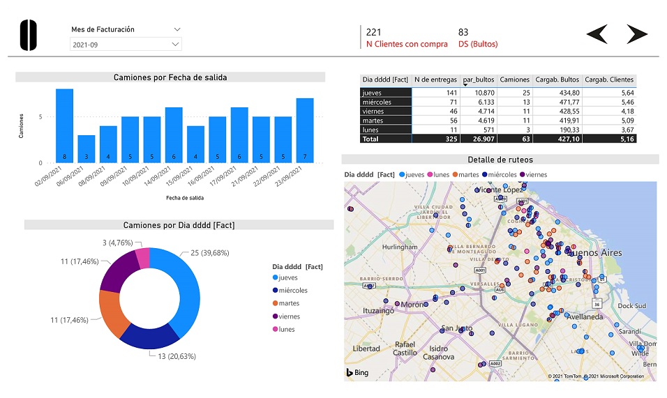Select the martes row in table

pyautogui.click(x=498, y=121)
